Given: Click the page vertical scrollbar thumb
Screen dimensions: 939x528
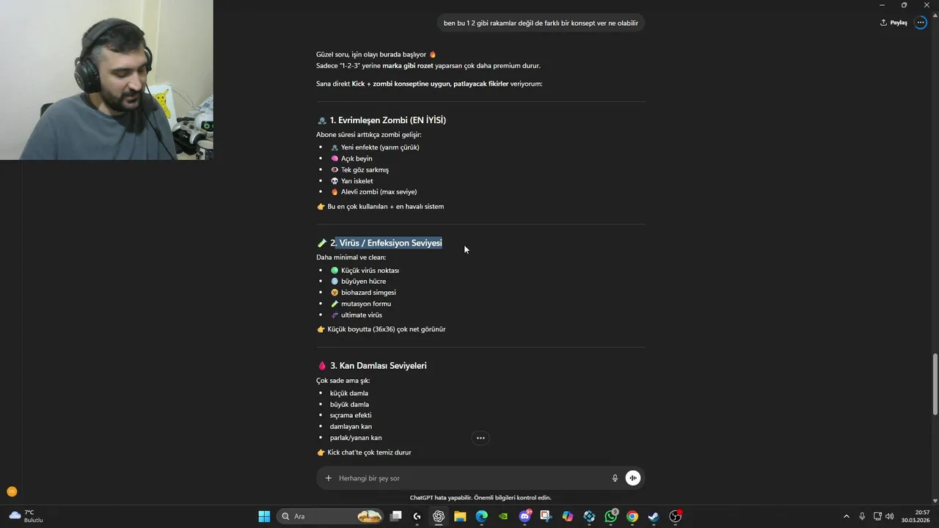Looking at the screenshot, I should pos(935,384).
